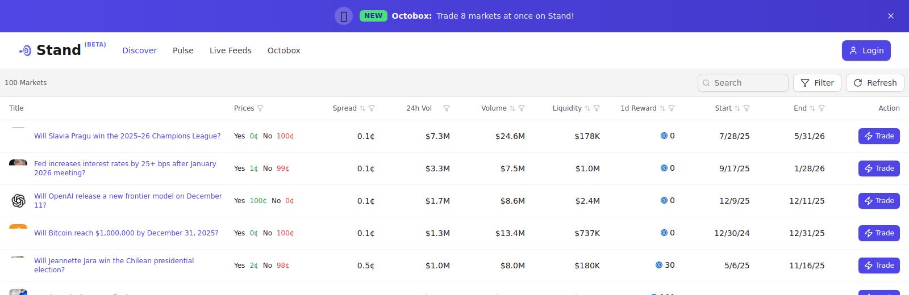Open the Liquidity column filter funnel
This screenshot has height=295, width=909.
click(597, 108)
